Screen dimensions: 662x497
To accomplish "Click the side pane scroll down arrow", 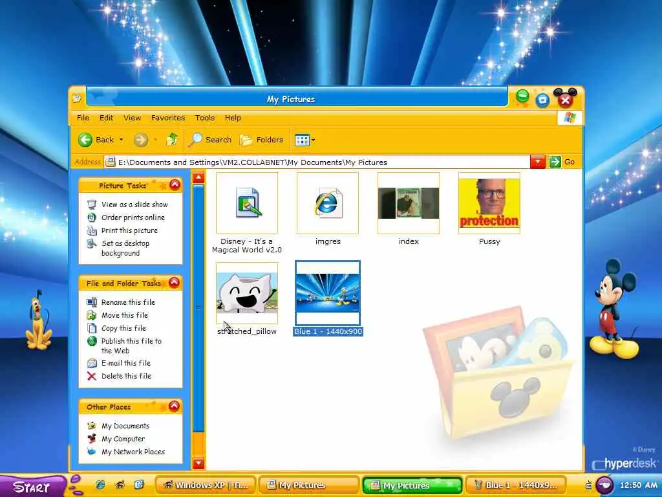I will (198, 463).
